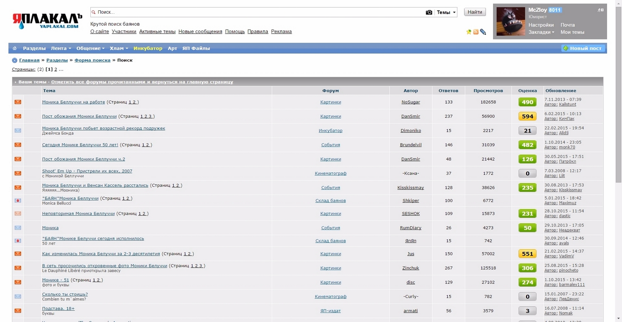The height and width of the screenshot is (322, 622).
Task: Open Разделы in the navigation bar
Action: 34,48
